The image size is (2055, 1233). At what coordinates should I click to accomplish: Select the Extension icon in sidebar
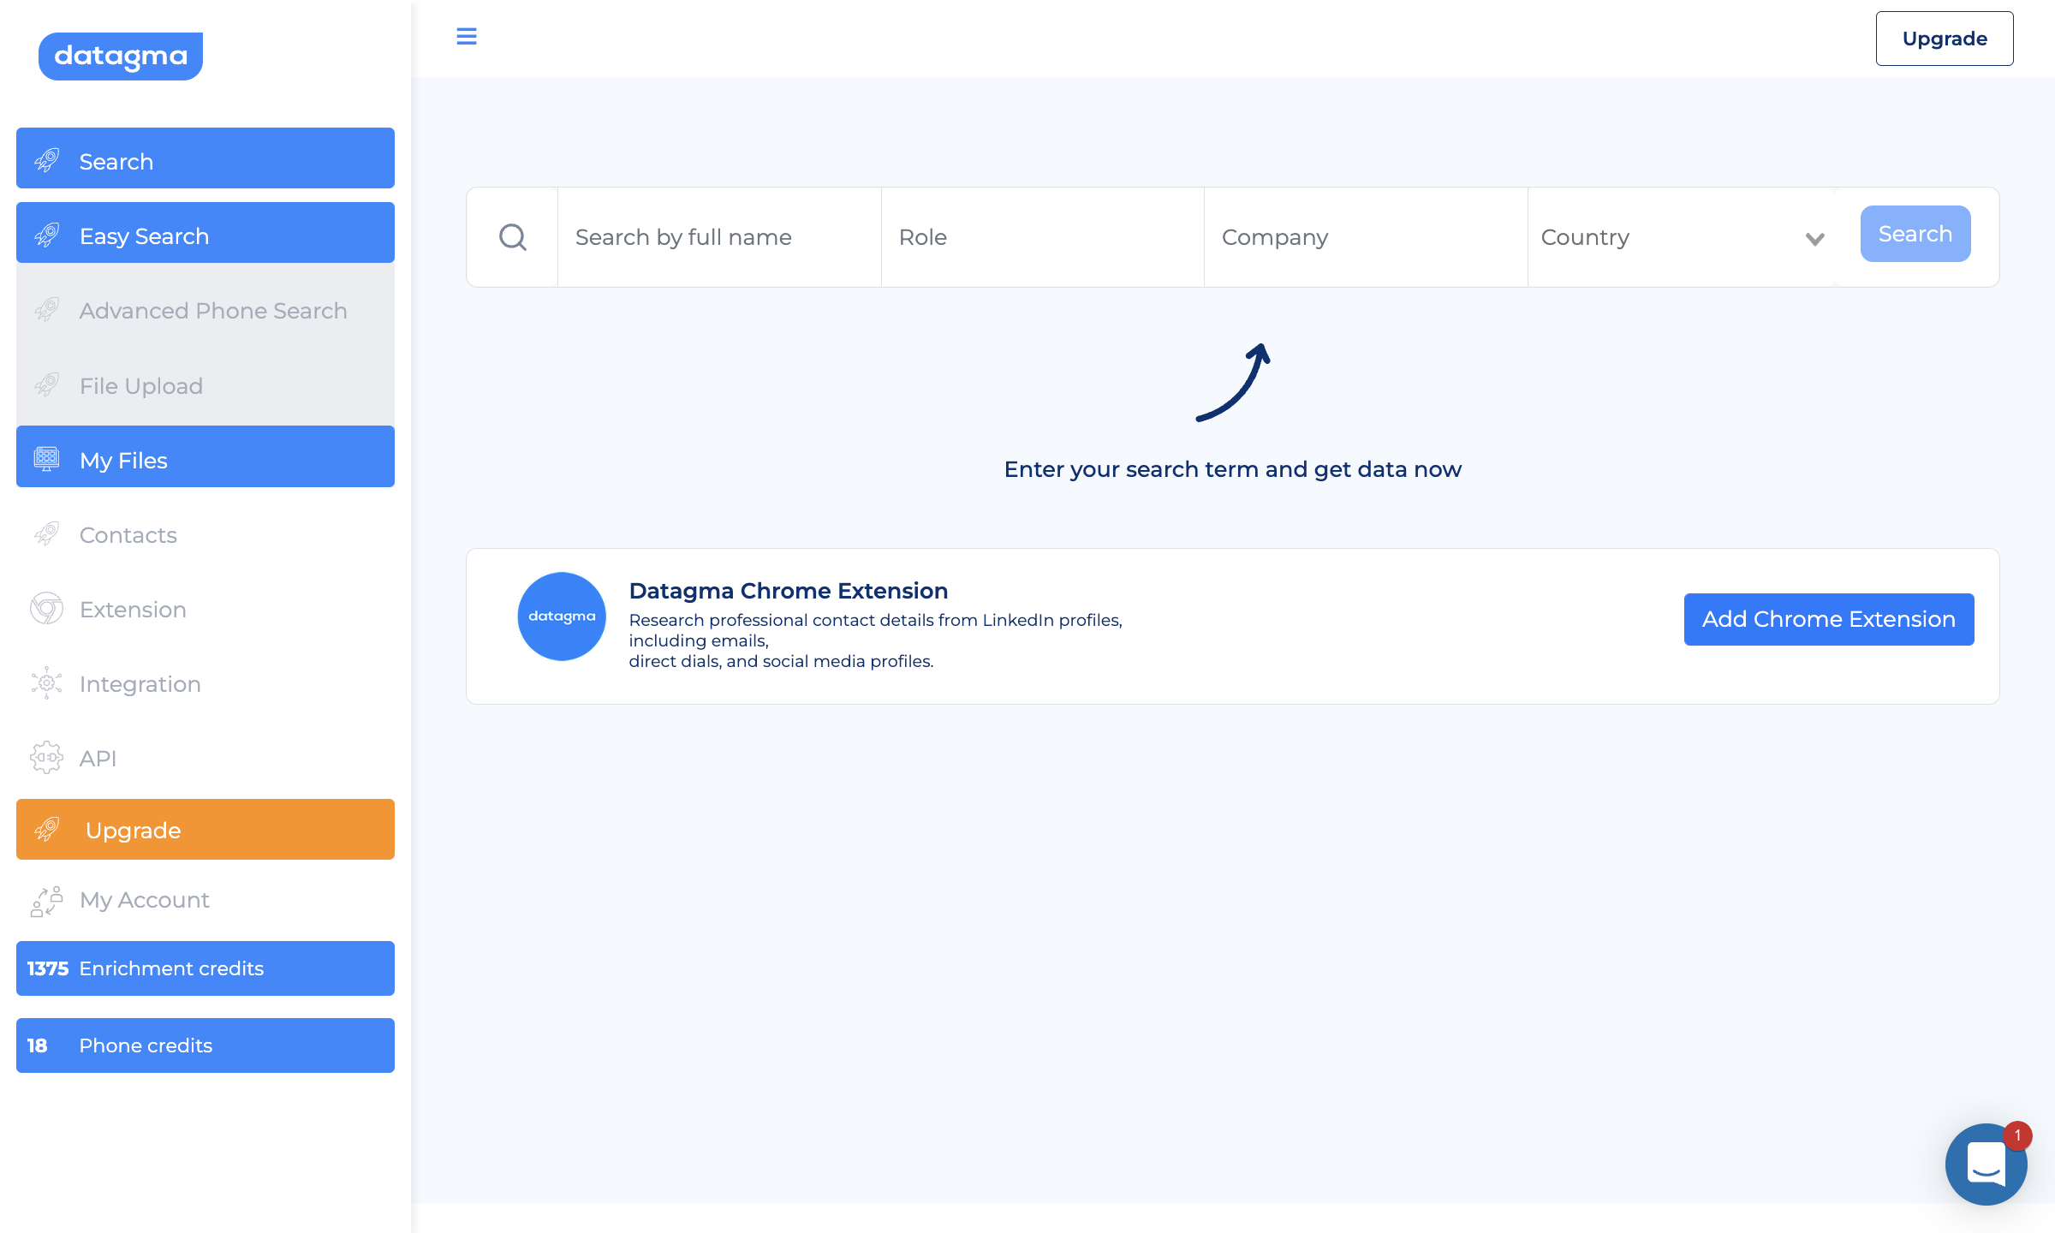[x=46, y=608]
